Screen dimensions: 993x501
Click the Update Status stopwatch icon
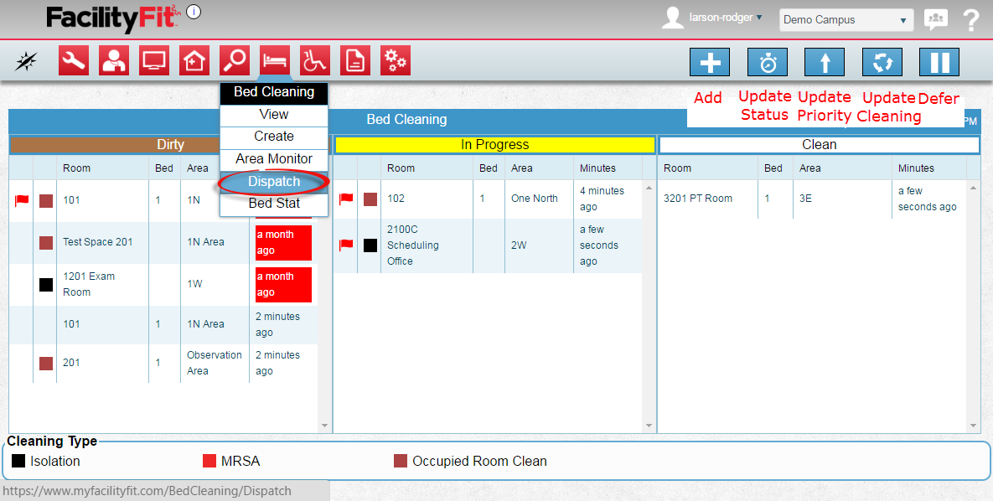point(767,63)
